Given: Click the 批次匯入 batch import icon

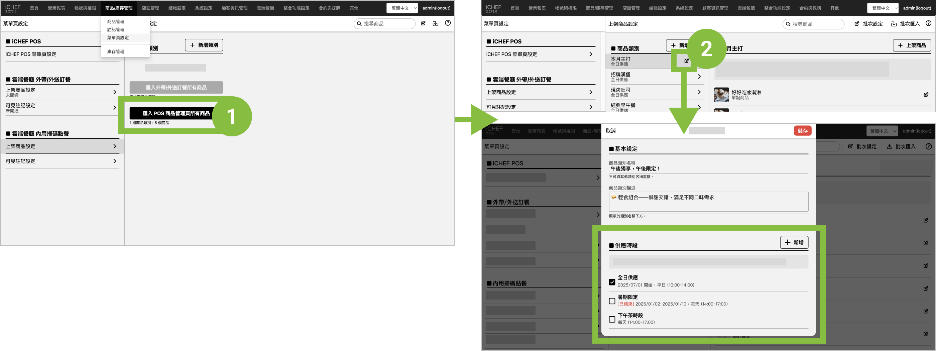Looking at the screenshot, I should tap(894, 24).
